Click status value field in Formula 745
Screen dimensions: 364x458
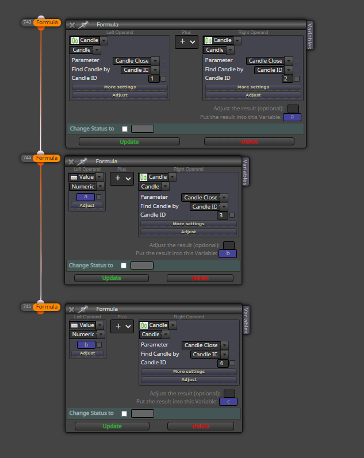143,414
